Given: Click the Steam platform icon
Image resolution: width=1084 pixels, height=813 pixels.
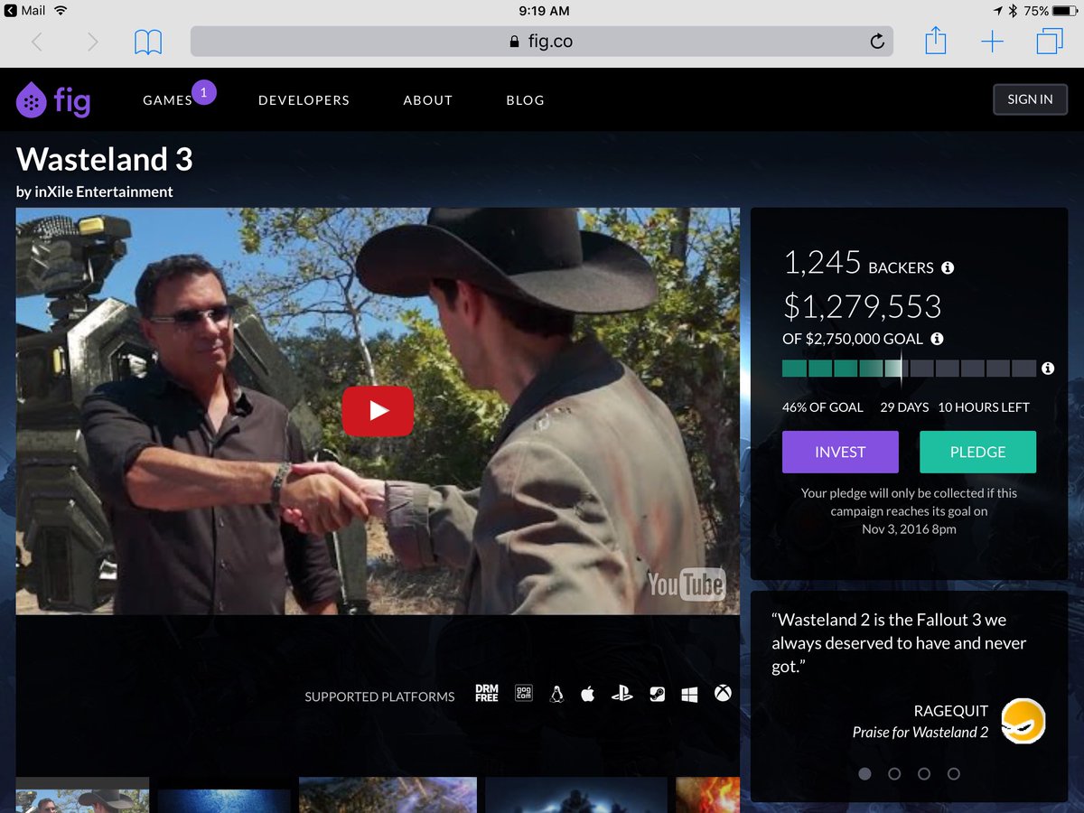Looking at the screenshot, I should pyautogui.click(x=658, y=694).
